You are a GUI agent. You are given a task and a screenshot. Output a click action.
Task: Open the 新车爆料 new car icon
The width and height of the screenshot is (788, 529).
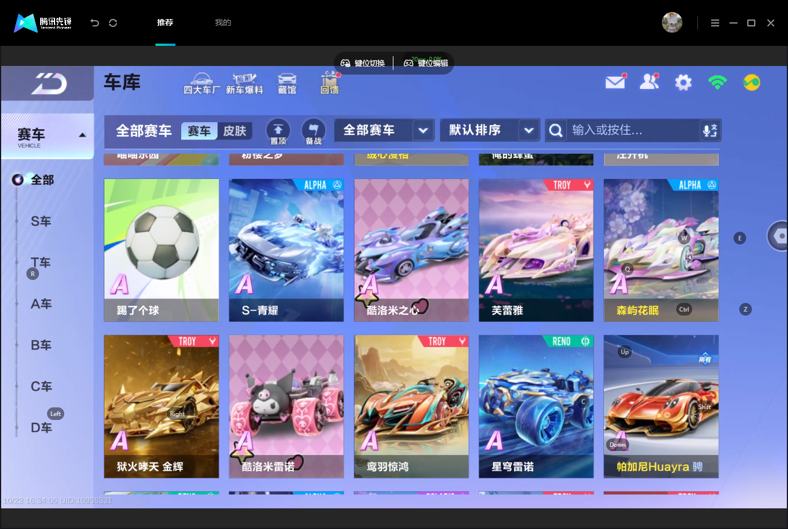click(x=244, y=84)
